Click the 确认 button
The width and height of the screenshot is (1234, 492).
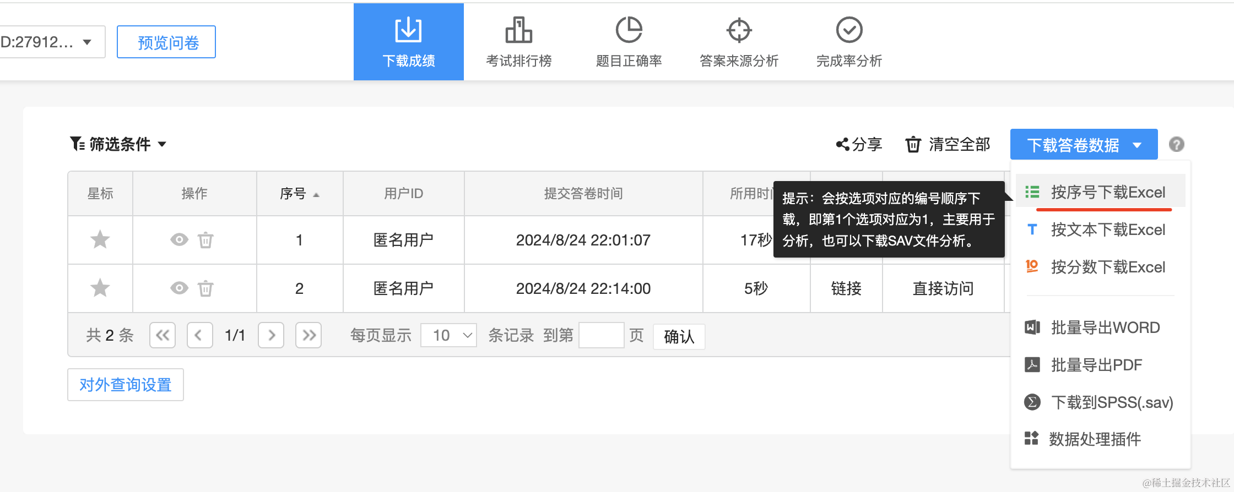click(679, 336)
